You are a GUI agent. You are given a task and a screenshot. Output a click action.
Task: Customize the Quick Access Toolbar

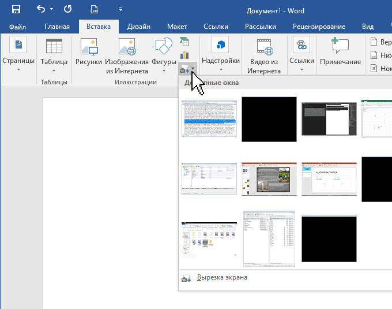[120, 9]
